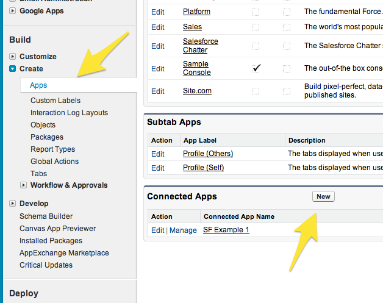Edit the Profile (Others) subtab app
The width and height of the screenshot is (383, 303).
coord(158,154)
